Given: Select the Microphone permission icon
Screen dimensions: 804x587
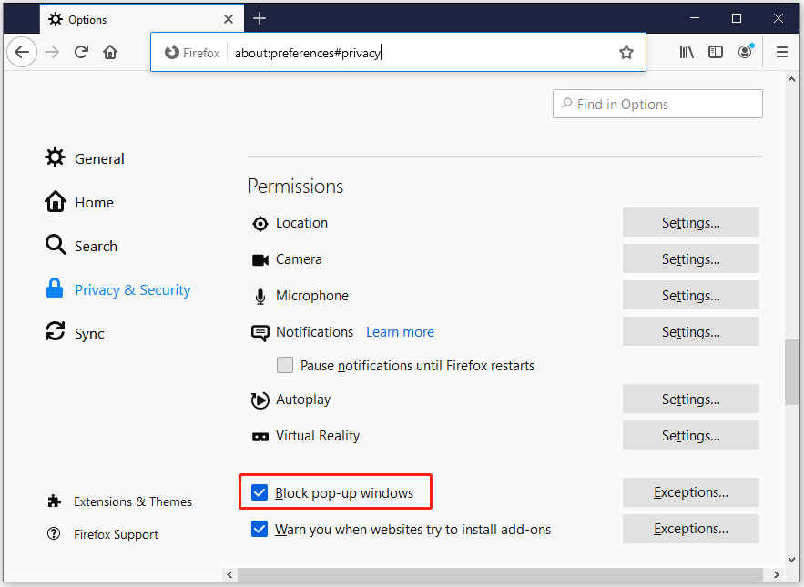Looking at the screenshot, I should (x=260, y=295).
